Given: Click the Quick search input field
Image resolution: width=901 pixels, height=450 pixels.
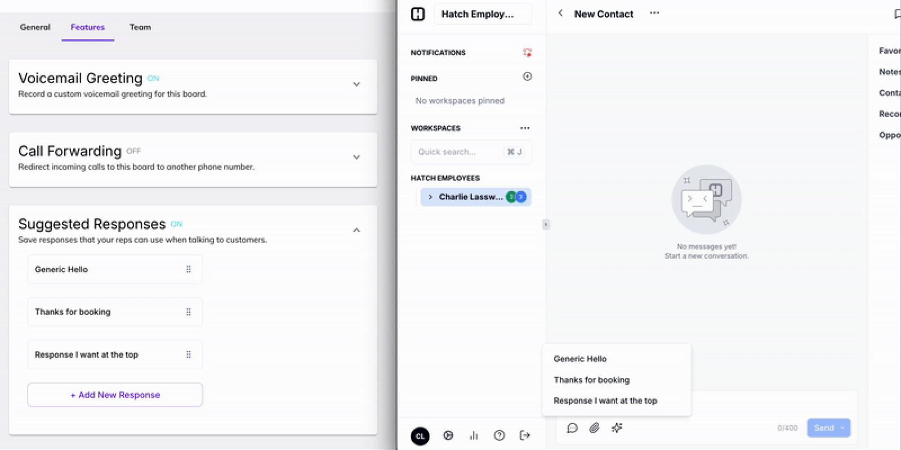Looking at the screenshot, I should [x=459, y=152].
